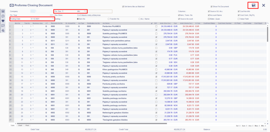
Task: Uncheck Show Fin.Document checkbox
Action: coord(211,6)
